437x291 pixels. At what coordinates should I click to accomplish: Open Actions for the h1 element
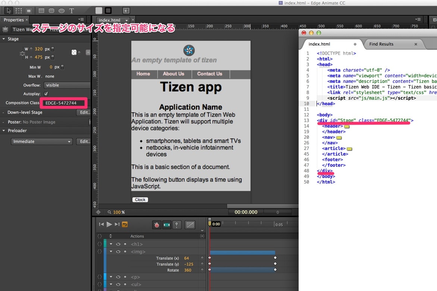pyautogui.click(x=100, y=244)
